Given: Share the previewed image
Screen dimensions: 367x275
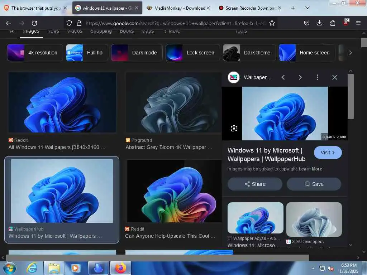Looking at the screenshot, I should [255, 184].
